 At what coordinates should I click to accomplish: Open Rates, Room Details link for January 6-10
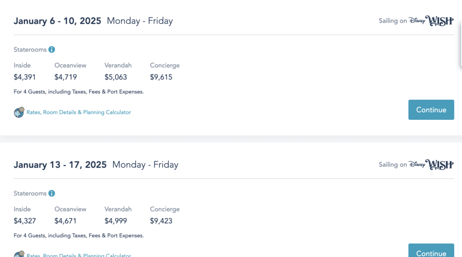[79, 112]
